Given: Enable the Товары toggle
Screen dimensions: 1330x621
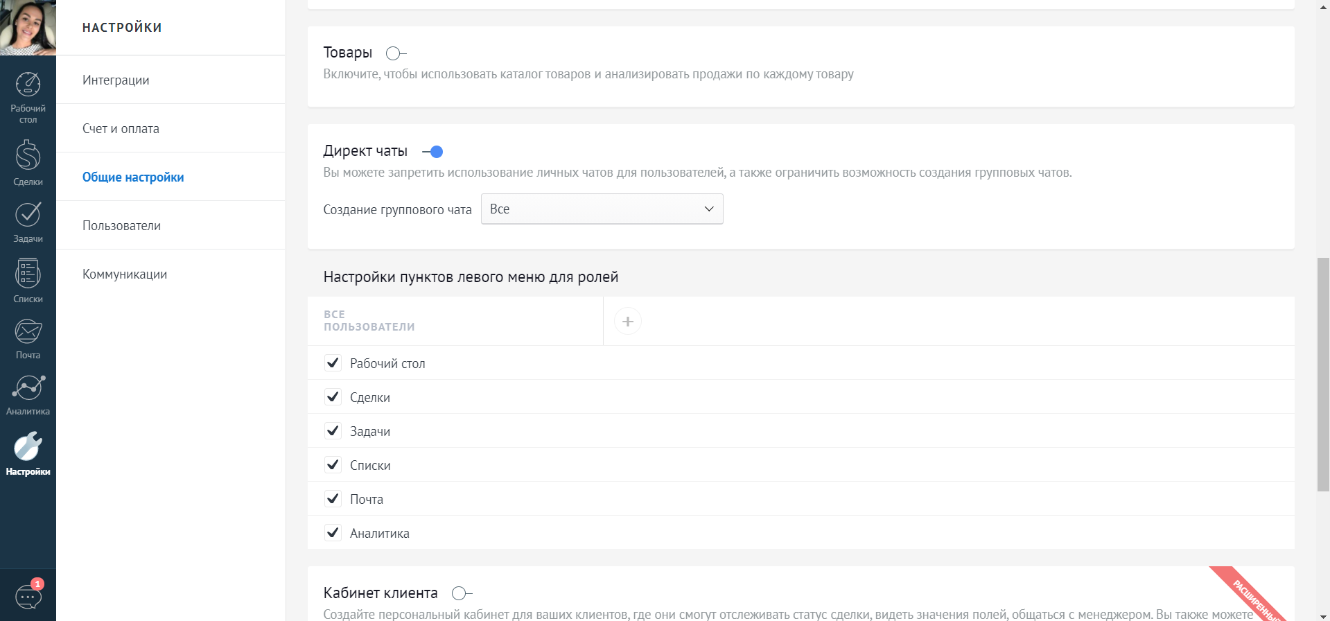Looking at the screenshot, I should pyautogui.click(x=396, y=53).
